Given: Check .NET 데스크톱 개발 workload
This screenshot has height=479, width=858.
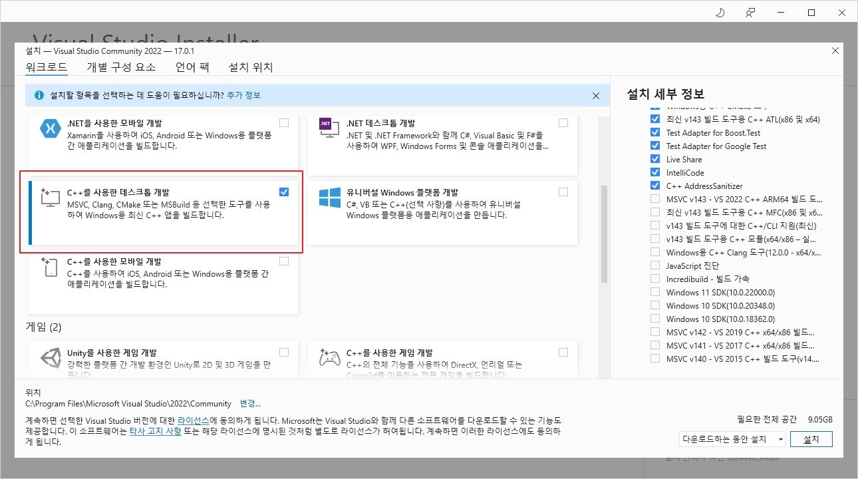Looking at the screenshot, I should pos(563,122).
